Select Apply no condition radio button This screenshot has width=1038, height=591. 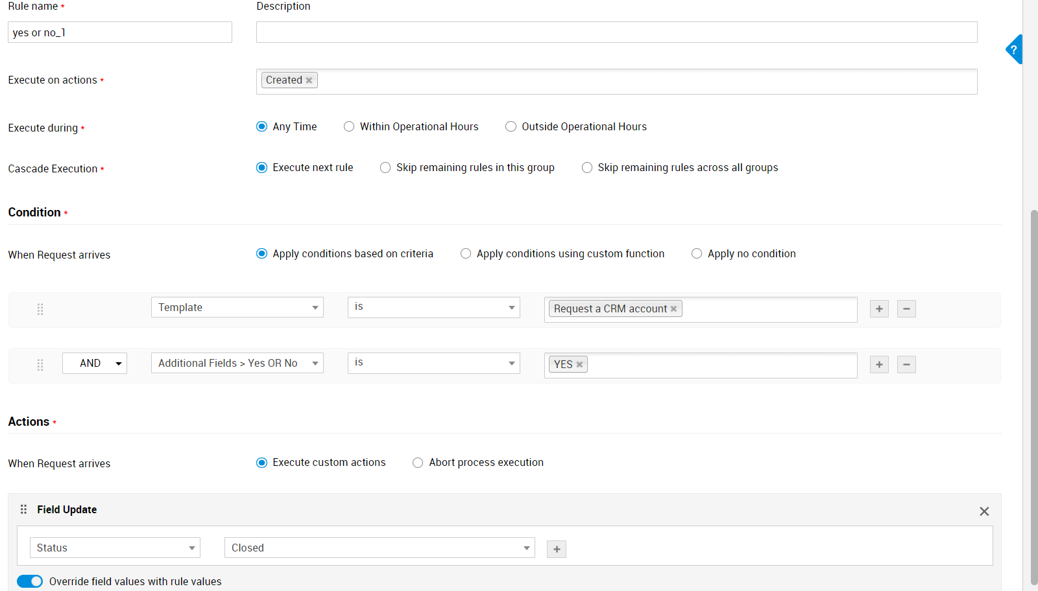(x=697, y=254)
